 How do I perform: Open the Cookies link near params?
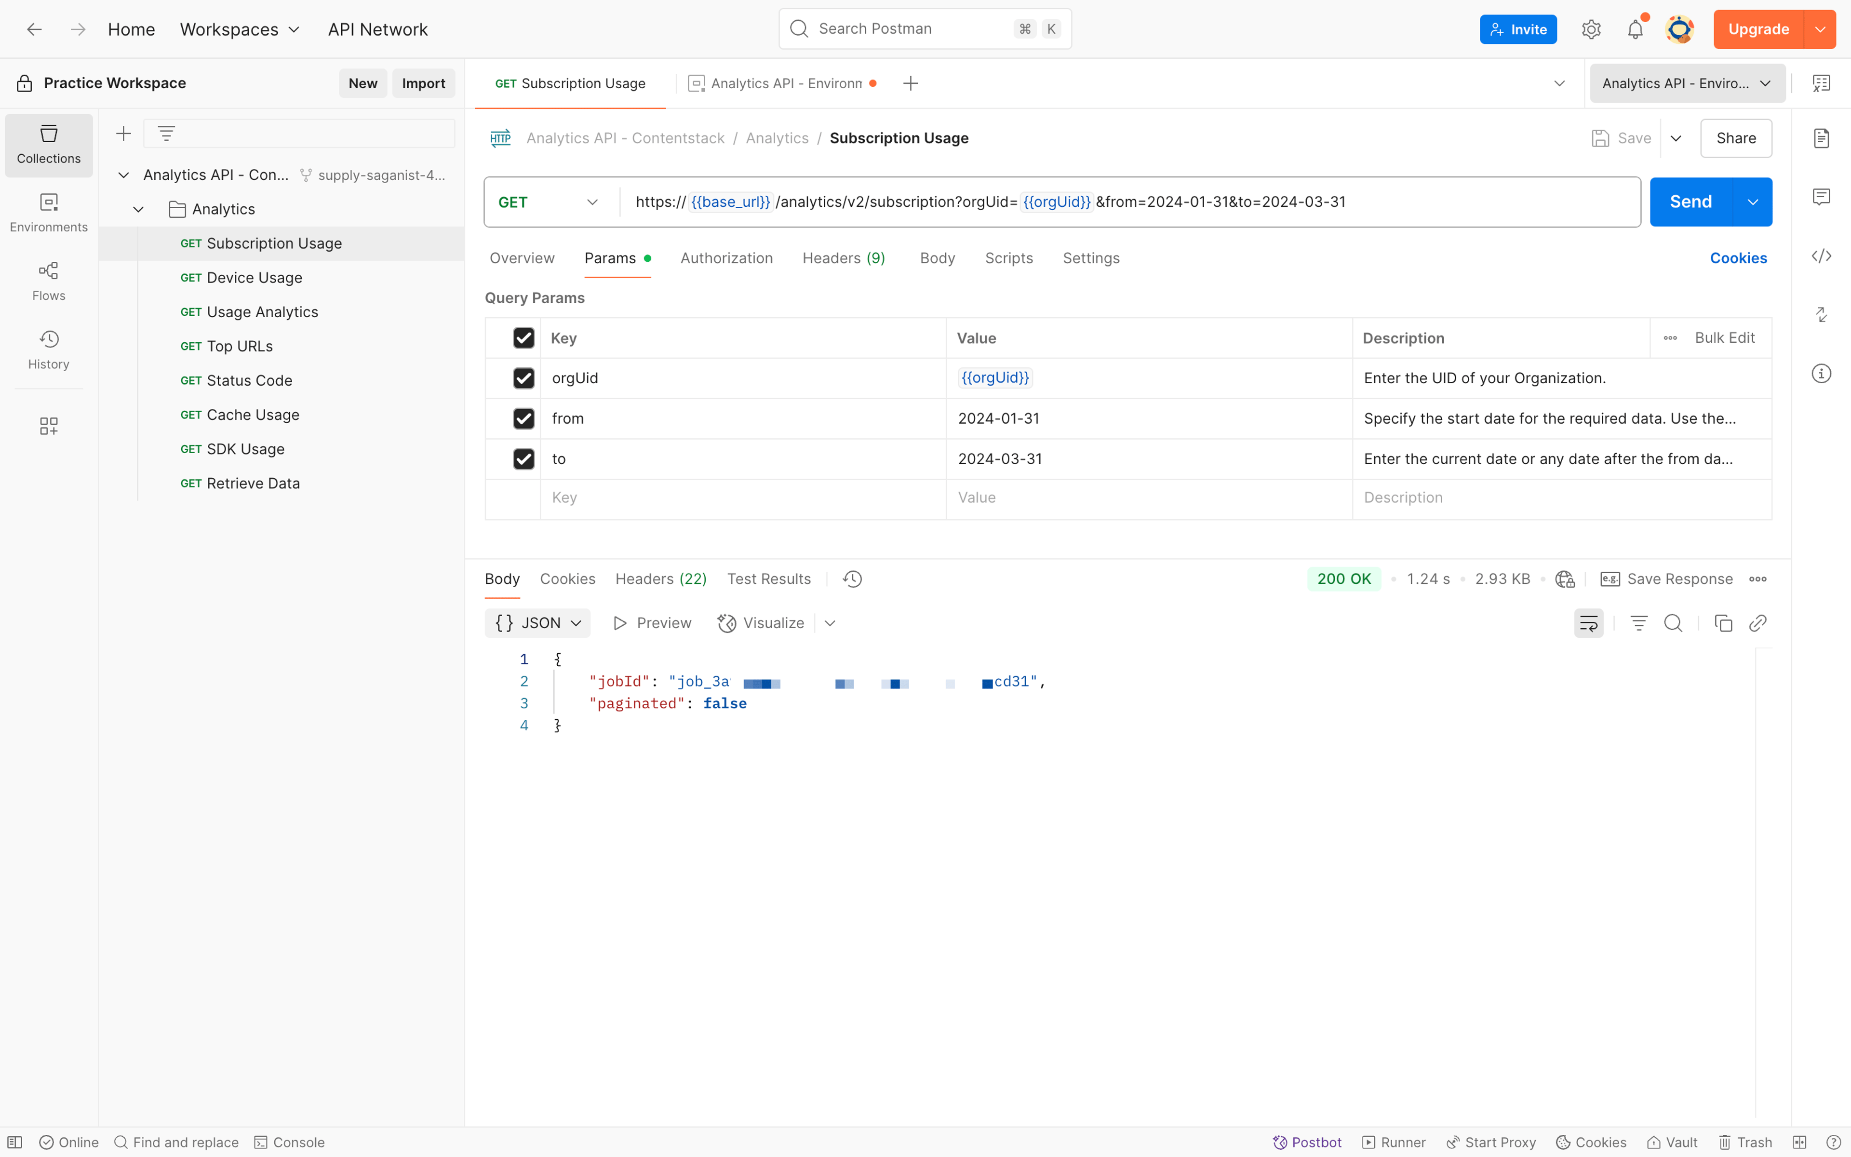(1739, 259)
